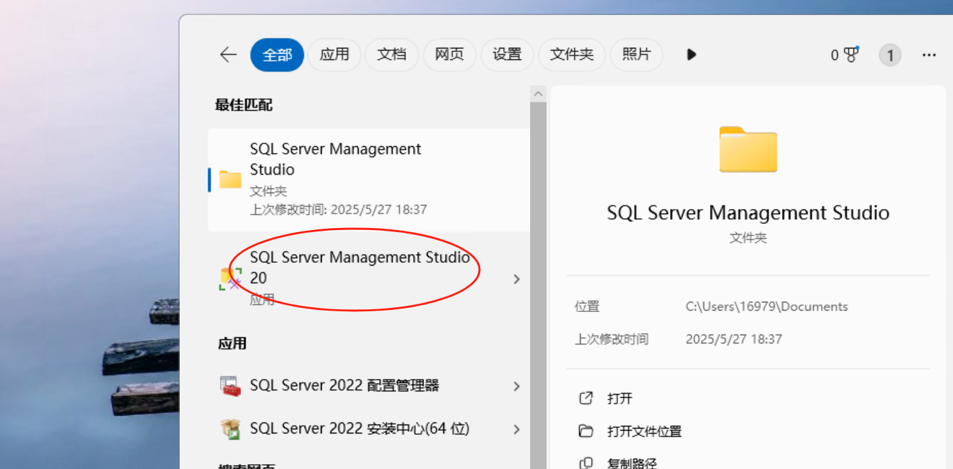
Task: Click the scrollbar up arrow in results list
Action: click(538, 93)
